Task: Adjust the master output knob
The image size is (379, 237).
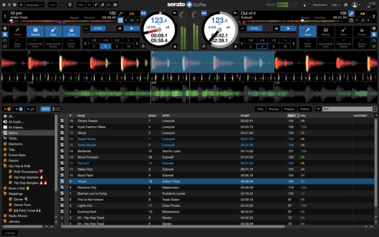Action: click(x=306, y=5)
